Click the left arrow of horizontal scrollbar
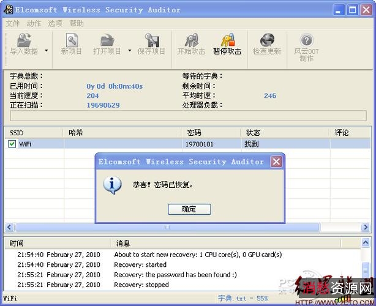Viewport: 376px width, 306px height. [9, 227]
